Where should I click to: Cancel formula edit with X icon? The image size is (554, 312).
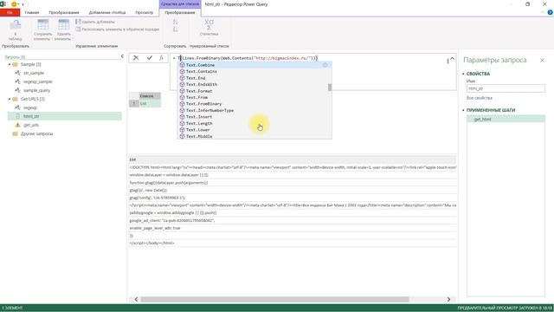point(136,58)
